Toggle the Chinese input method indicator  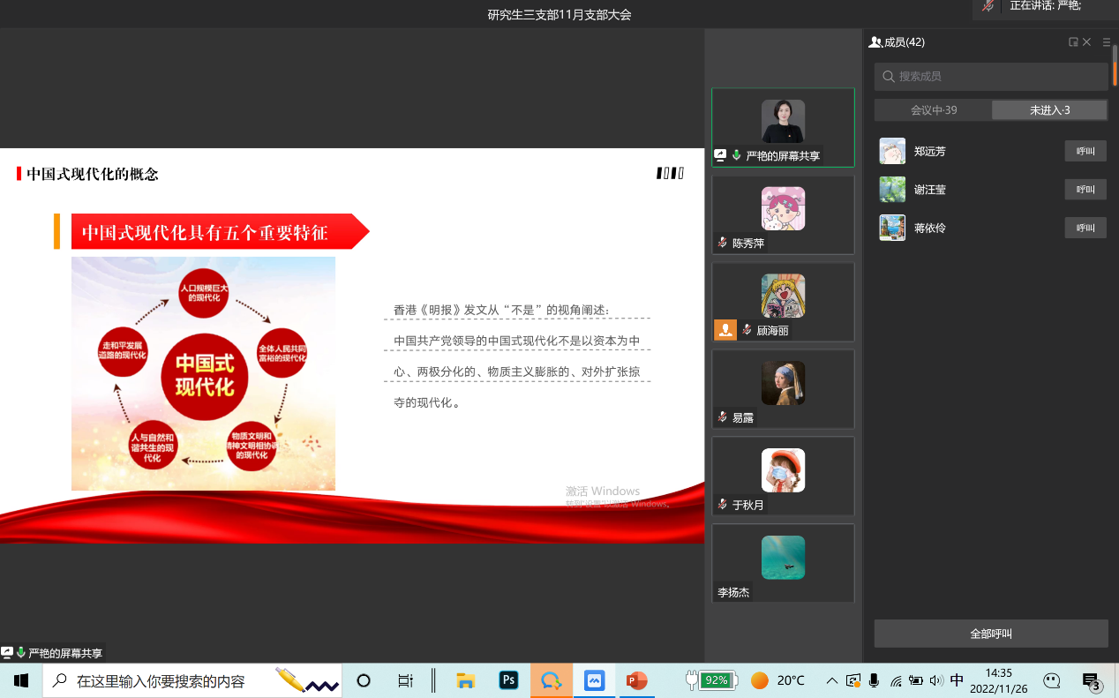pos(957,680)
